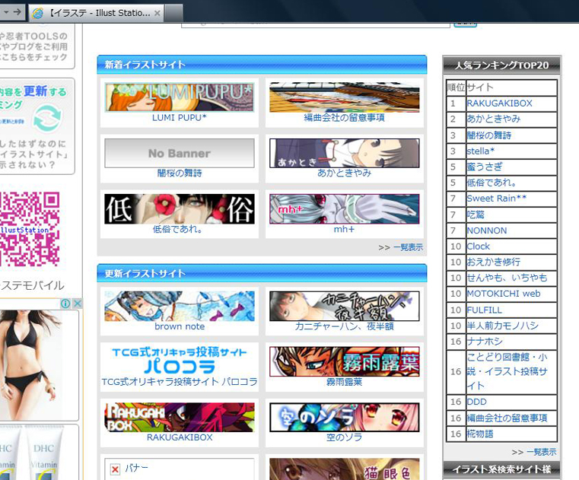Open 蜜うさぎ ranking link
The height and width of the screenshot is (480, 579).
pyautogui.click(x=485, y=167)
